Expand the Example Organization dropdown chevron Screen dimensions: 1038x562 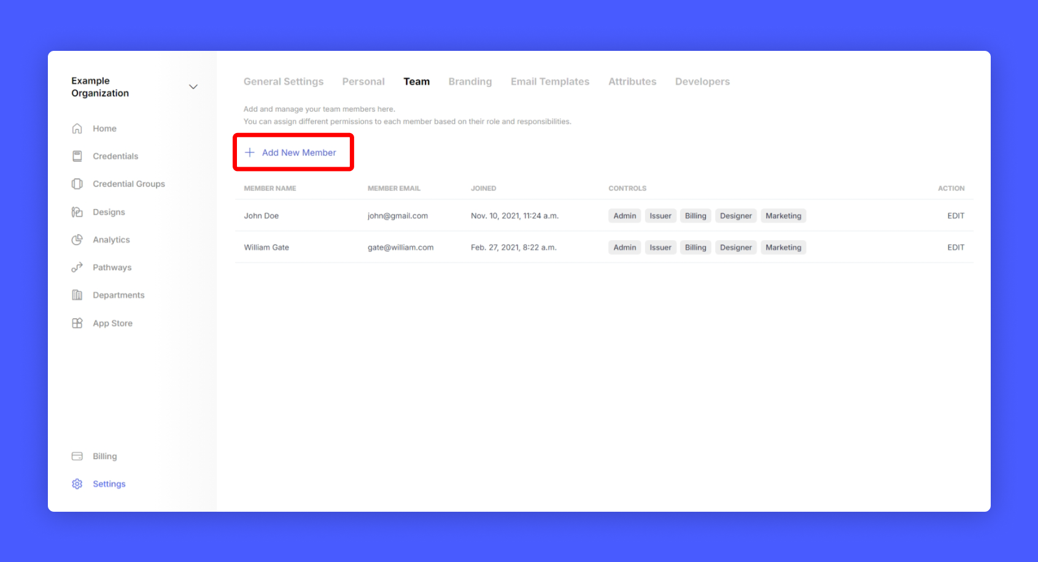[x=193, y=87]
